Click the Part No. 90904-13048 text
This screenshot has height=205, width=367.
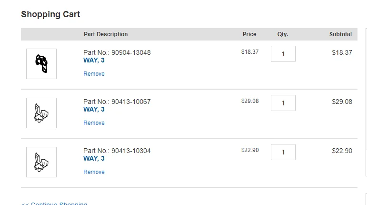tap(117, 52)
